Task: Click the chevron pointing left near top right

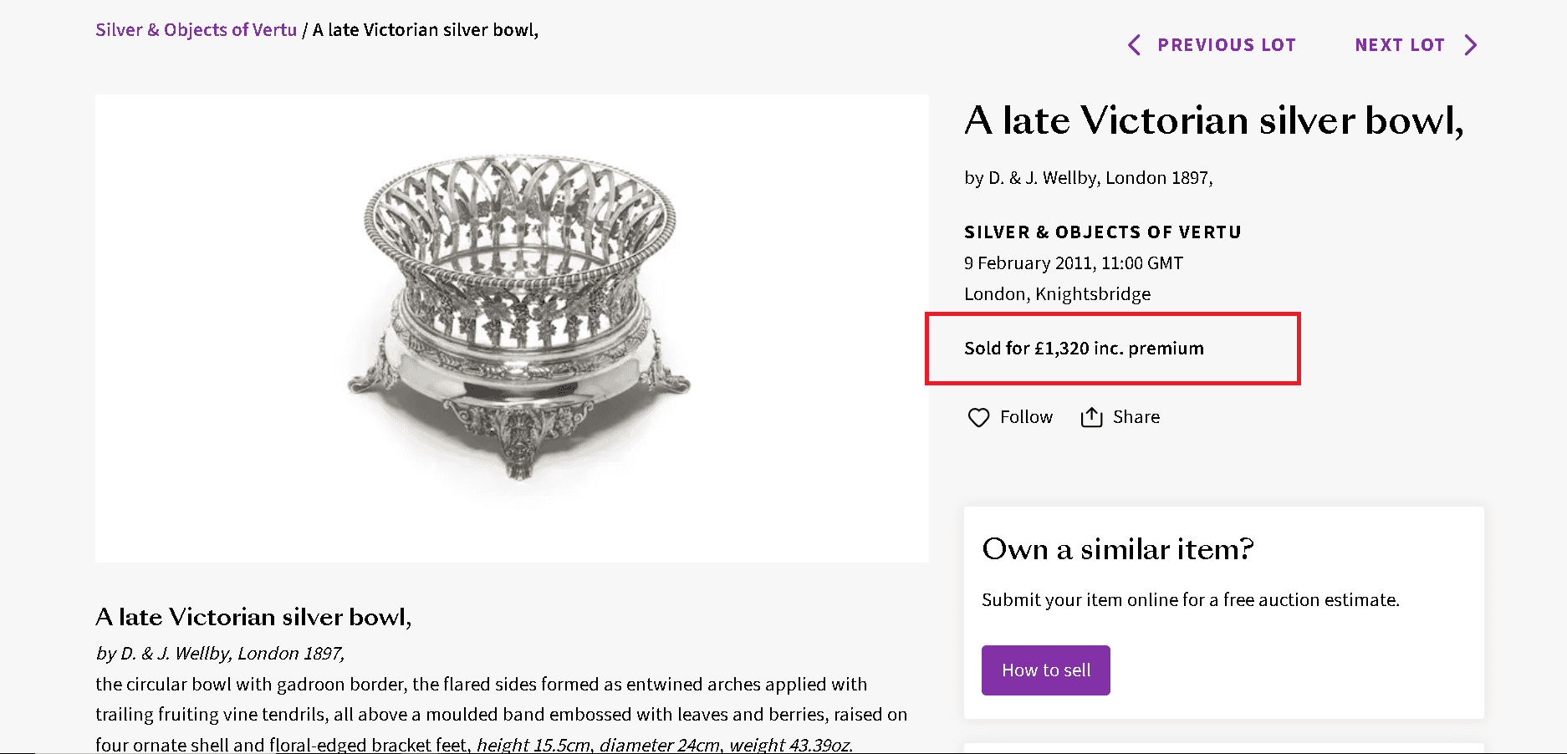Action: [1135, 44]
